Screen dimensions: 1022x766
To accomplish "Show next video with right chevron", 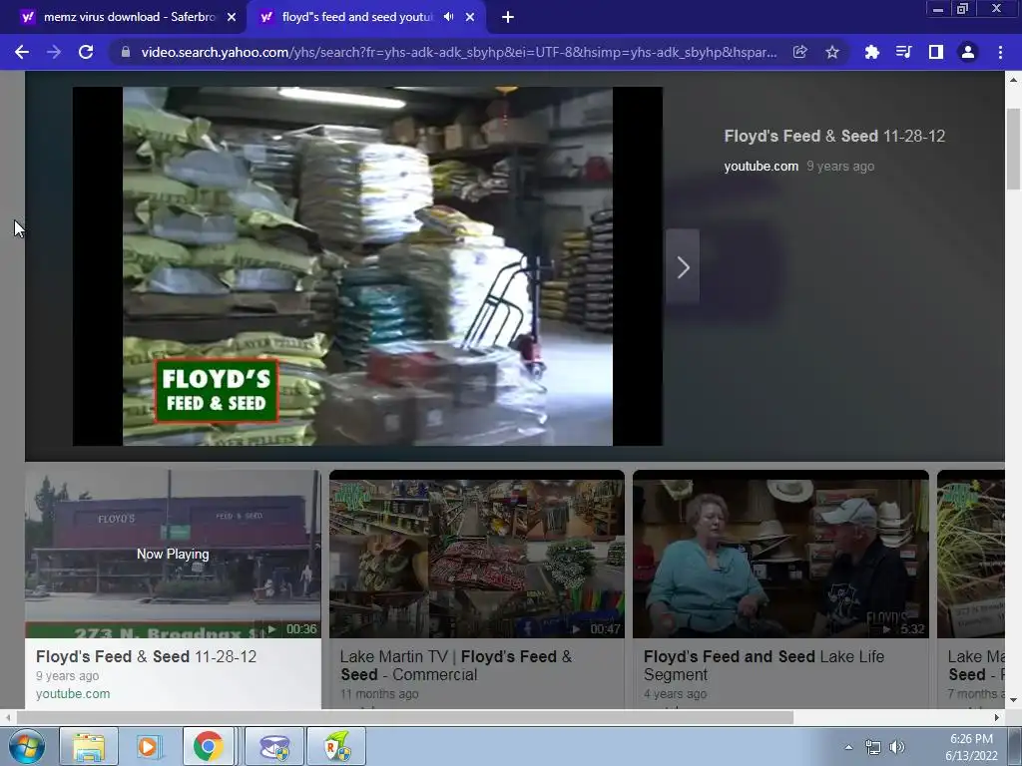I will point(683,267).
